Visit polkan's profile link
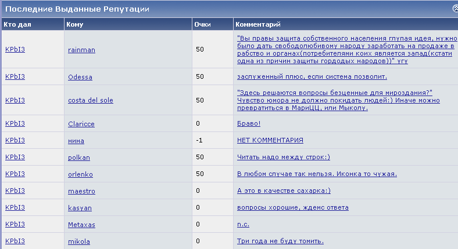The width and height of the screenshot is (458, 249). 79,157
